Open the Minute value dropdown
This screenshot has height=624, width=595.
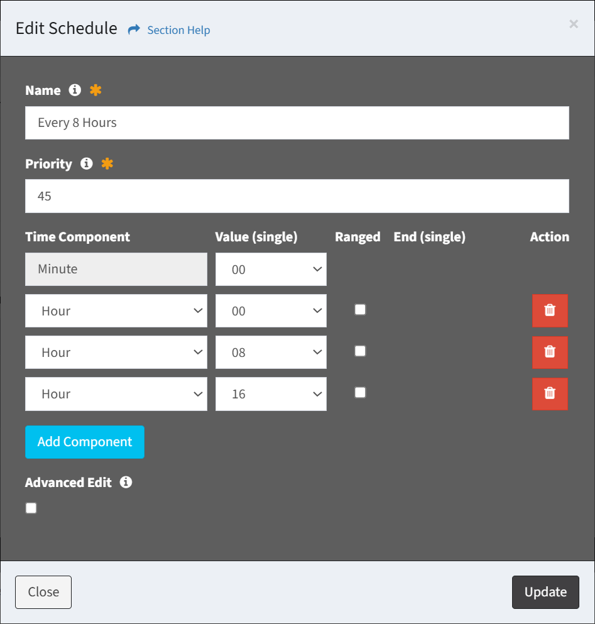pyautogui.click(x=271, y=270)
